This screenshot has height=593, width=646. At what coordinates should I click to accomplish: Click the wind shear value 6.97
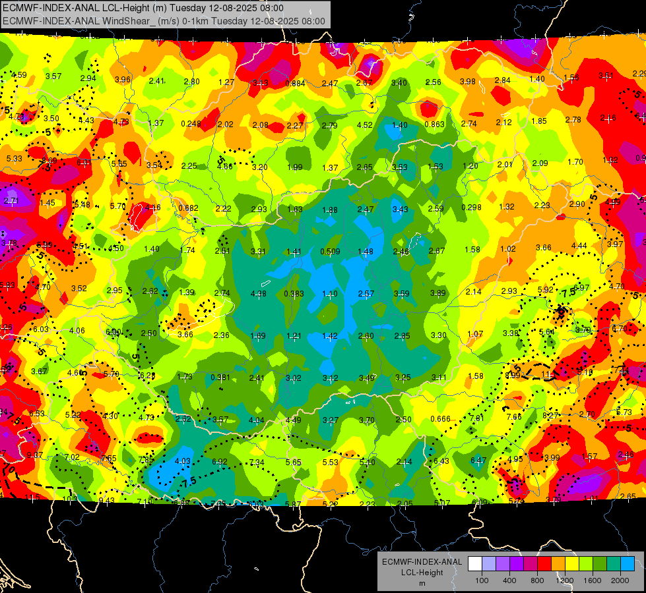[582, 287]
